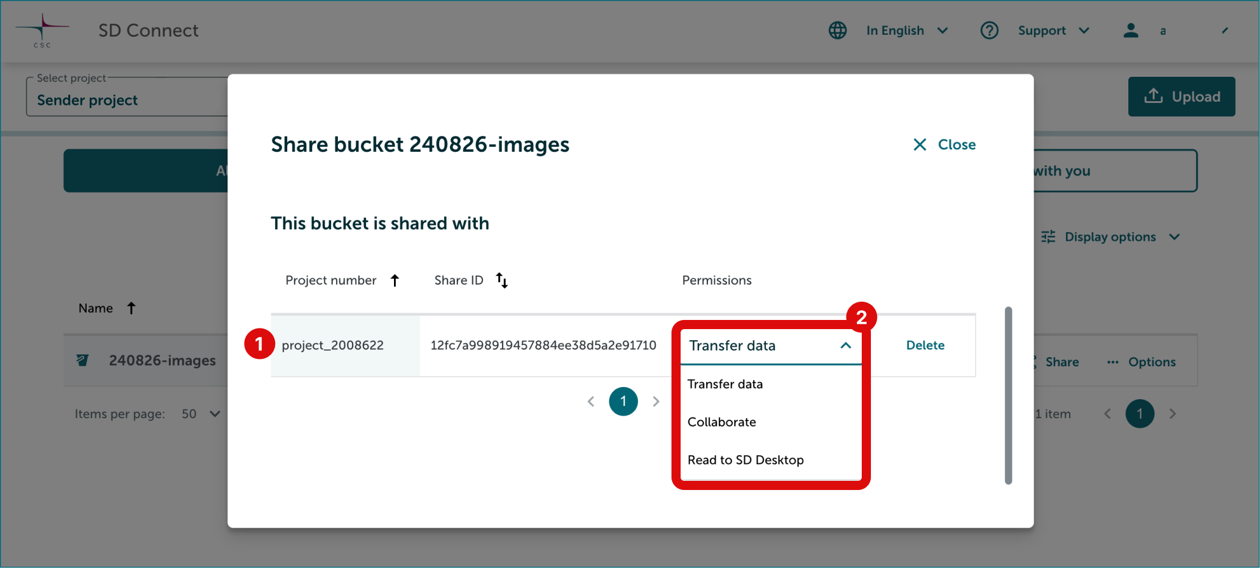This screenshot has height=568, width=1260.
Task: Click page 1 in share dialog pagination
Action: (623, 402)
